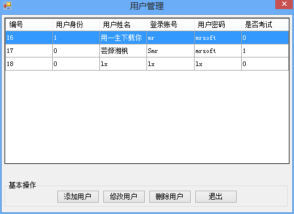Viewport: 294px width, 214px height.
Task: Click the 登录账号 column header
Action: point(170,24)
